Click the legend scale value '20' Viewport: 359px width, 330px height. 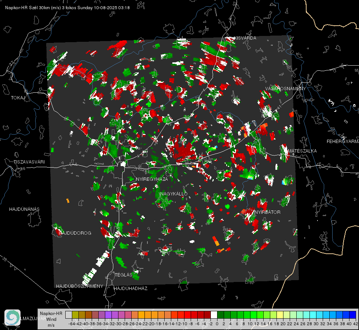(283, 324)
